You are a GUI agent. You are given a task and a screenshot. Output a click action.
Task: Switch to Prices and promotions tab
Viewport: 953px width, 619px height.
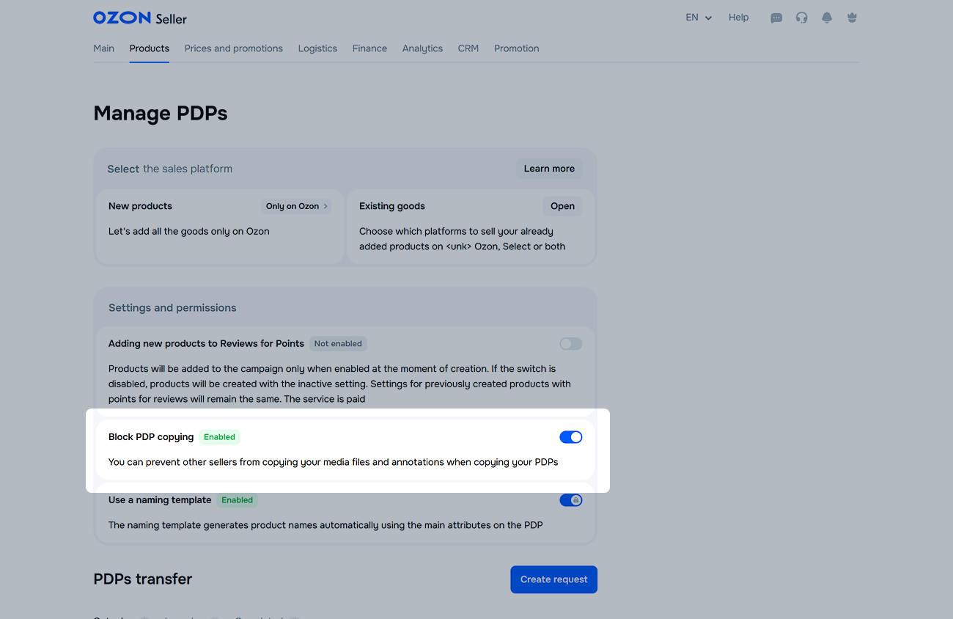pos(233,48)
